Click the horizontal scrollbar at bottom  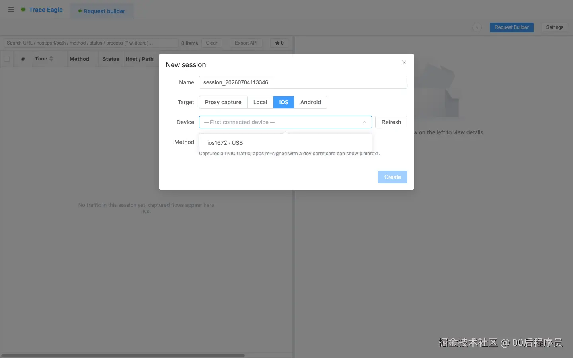click(x=123, y=355)
